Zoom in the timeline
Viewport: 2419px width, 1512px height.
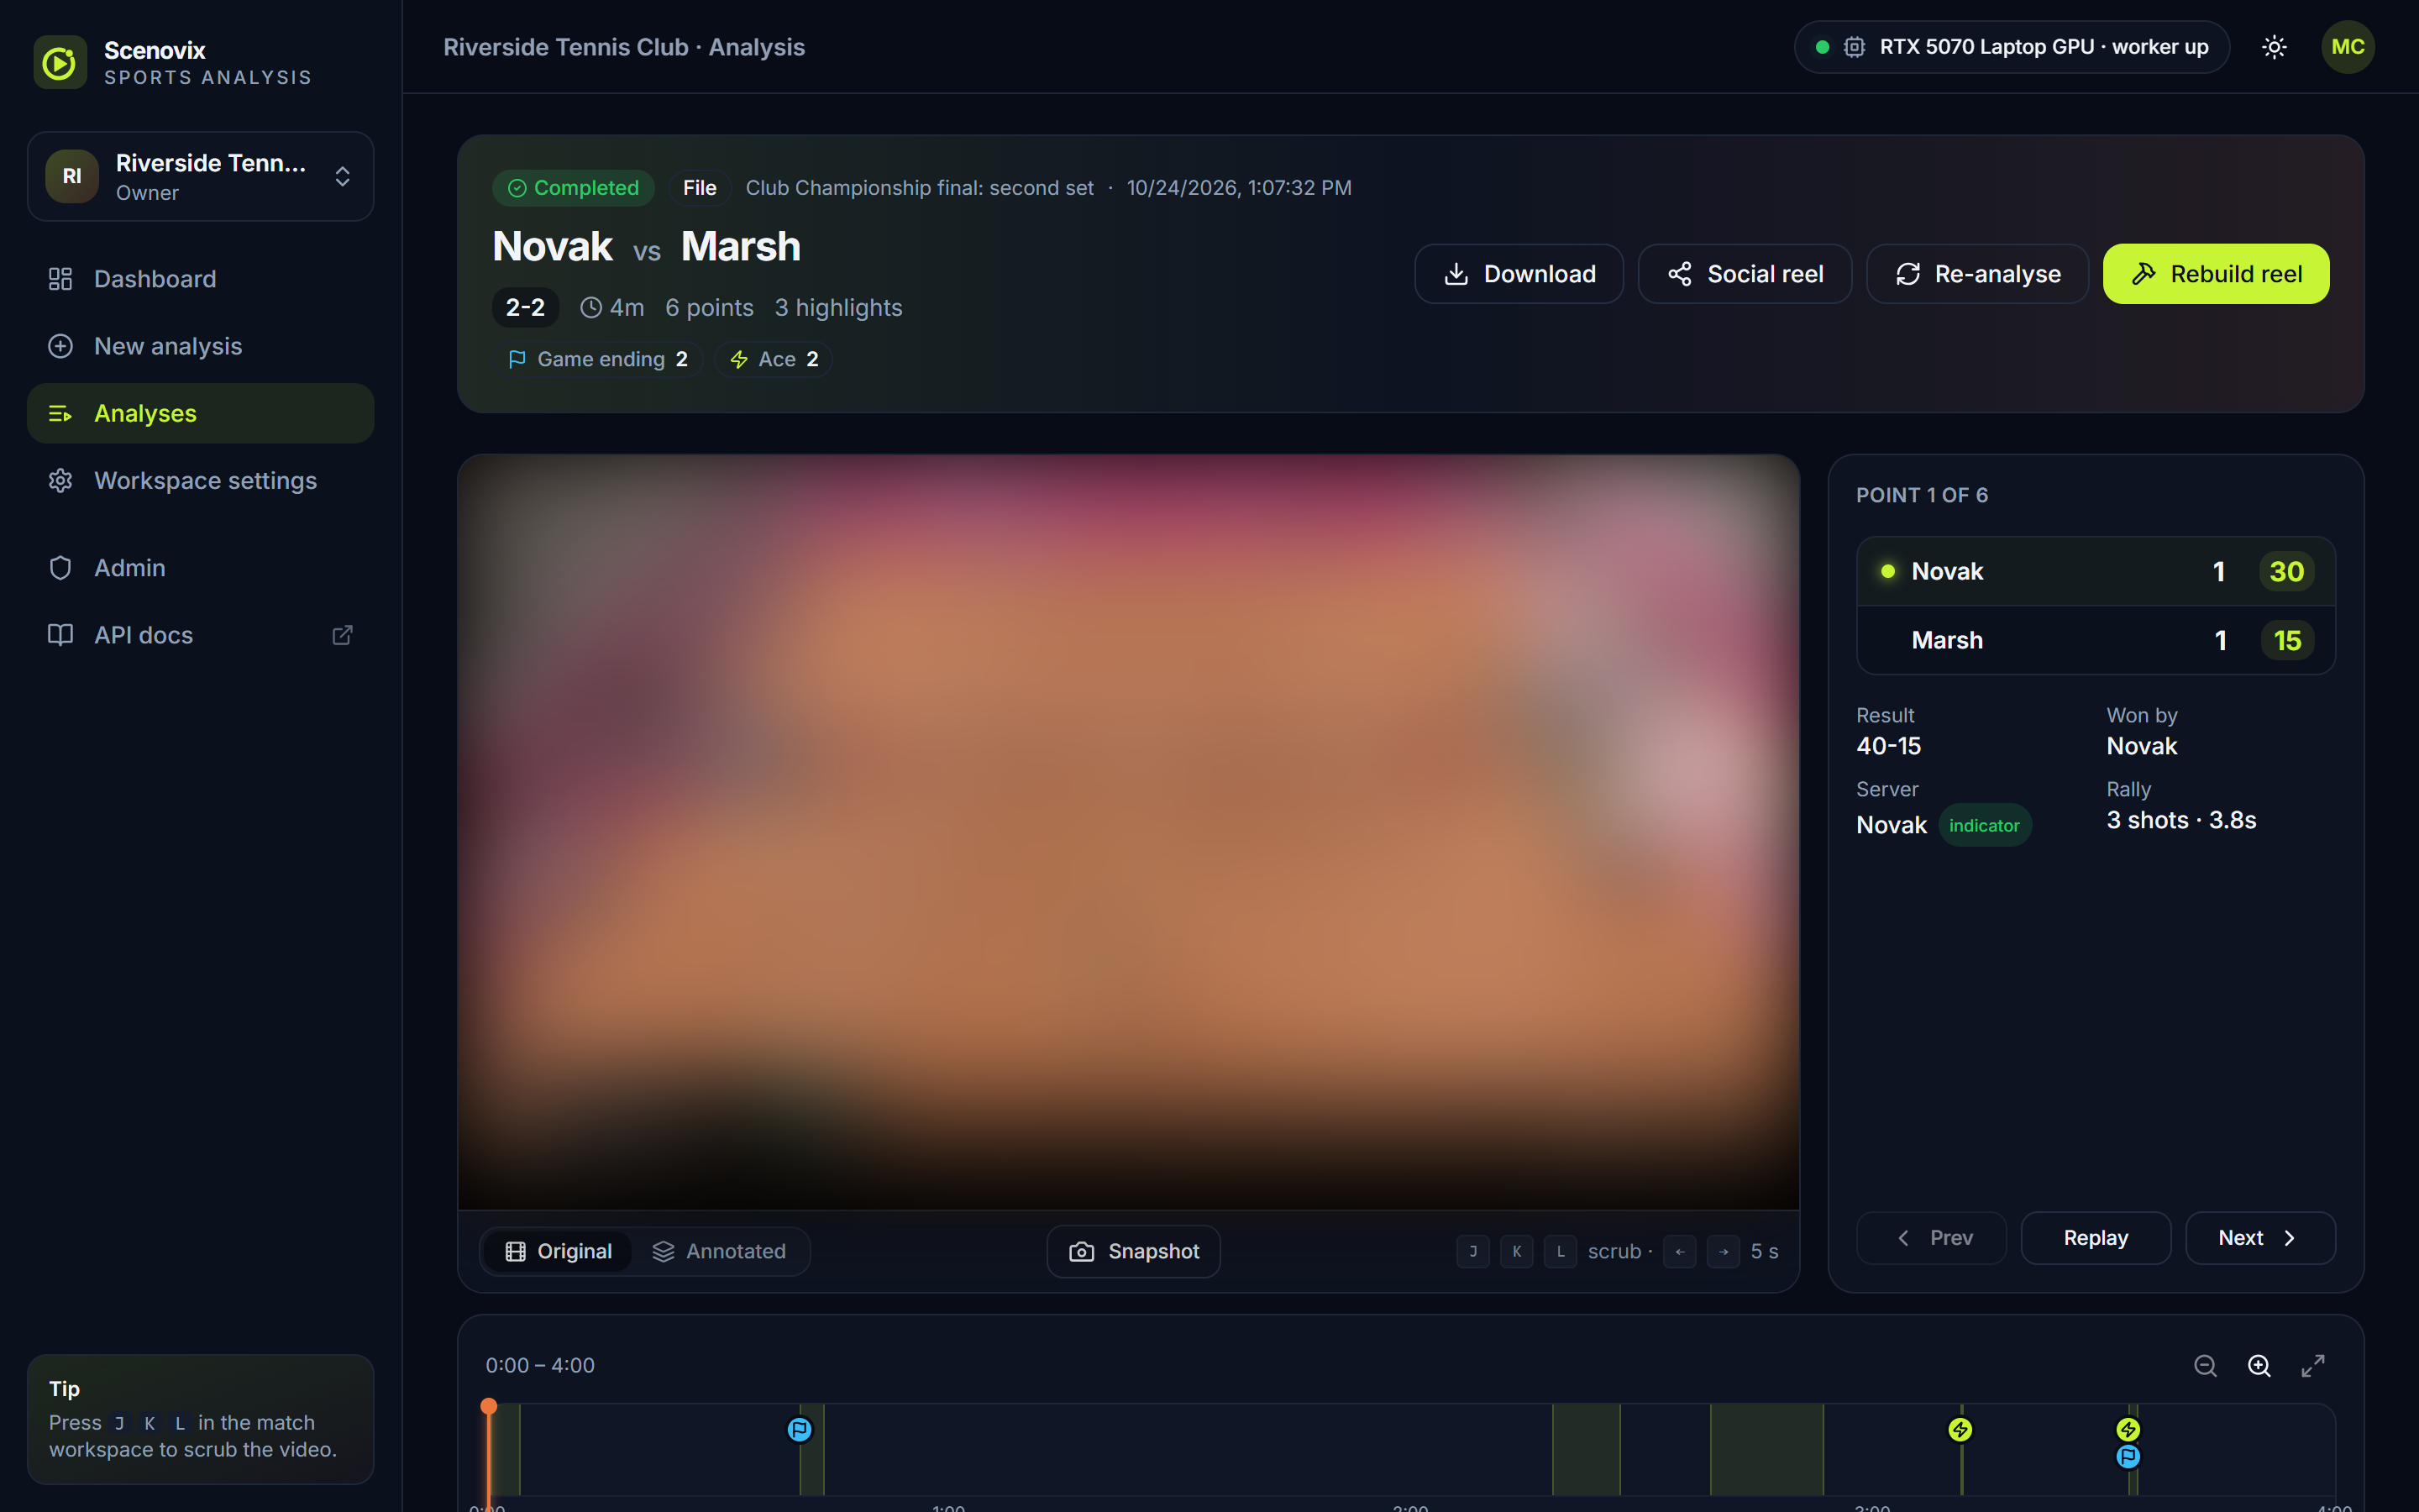pyautogui.click(x=2259, y=1365)
